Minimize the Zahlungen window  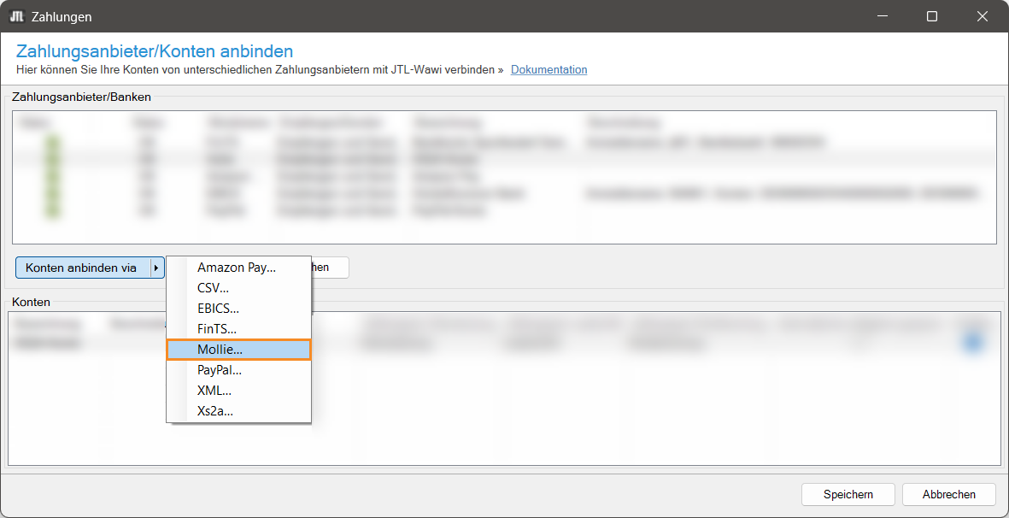click(886, 16)
